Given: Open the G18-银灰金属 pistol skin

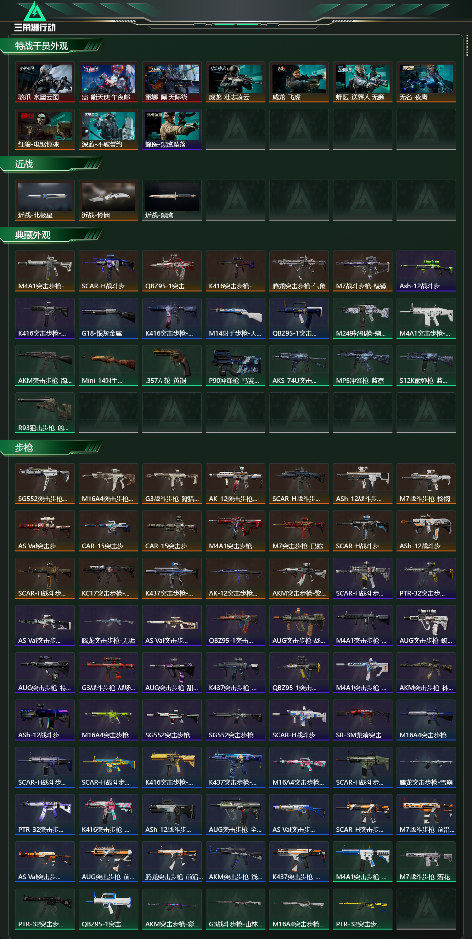Looking at the screenshot, I should point(109,318).
